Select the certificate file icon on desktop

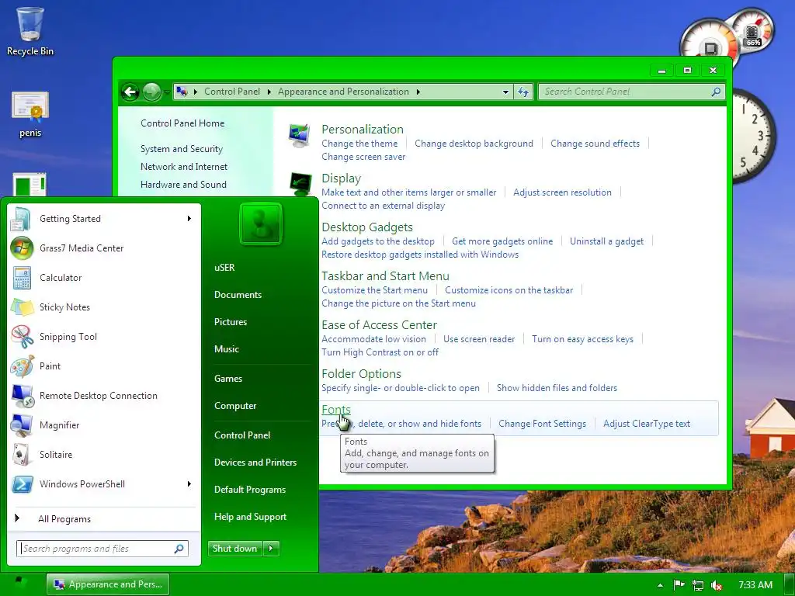(x=30, y=107)
